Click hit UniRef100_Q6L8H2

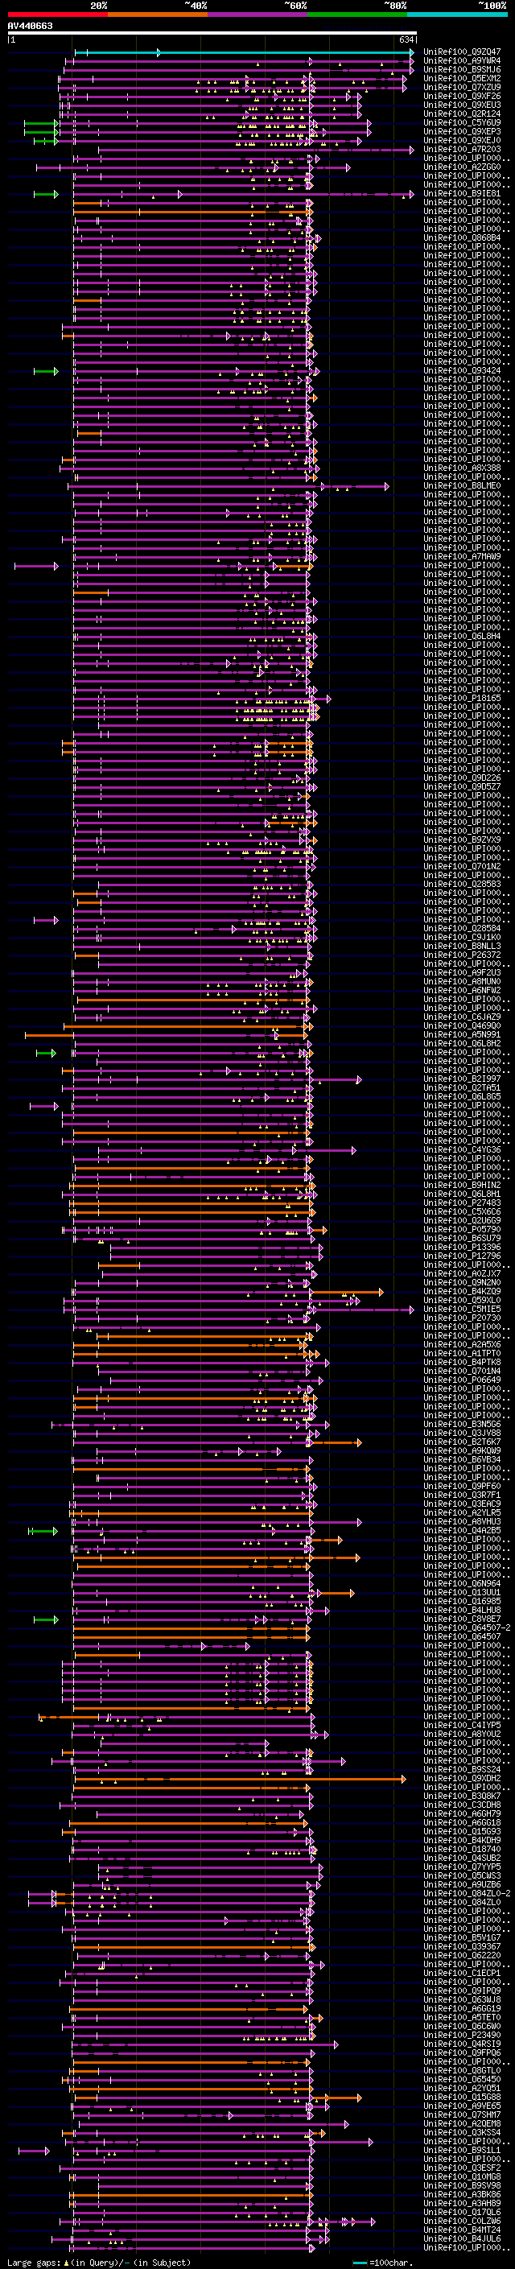pyautogui.click(x=462, y=1044)
